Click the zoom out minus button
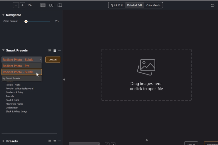Viewport: 218px width, 145px height. pyautogui.click(x=16, y=5)
